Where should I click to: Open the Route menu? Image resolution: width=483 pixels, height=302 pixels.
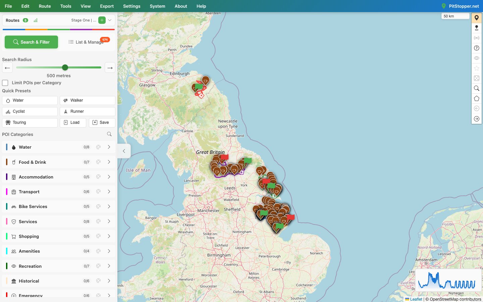[45, 6]
